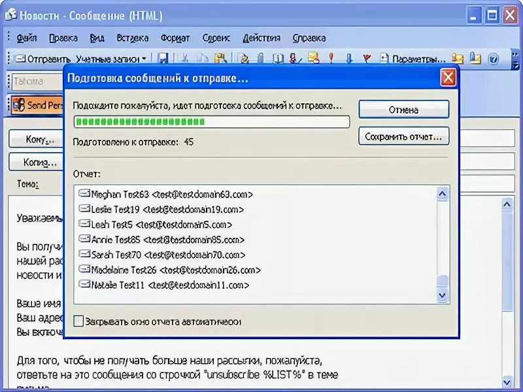This screenshot has height=392, width=523.
Task: Open the Формат menu
Action: pyautogui.click(x=175, y=38)
